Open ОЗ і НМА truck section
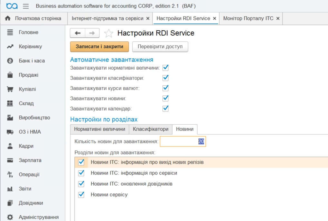This screenshot has width=328, height=221. coord(10,132)
